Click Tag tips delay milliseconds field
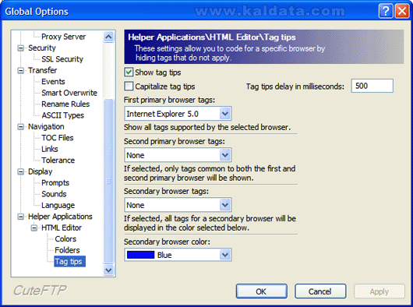Image resolution: width=413 pixels, height=307 pixels. (372, 86)
